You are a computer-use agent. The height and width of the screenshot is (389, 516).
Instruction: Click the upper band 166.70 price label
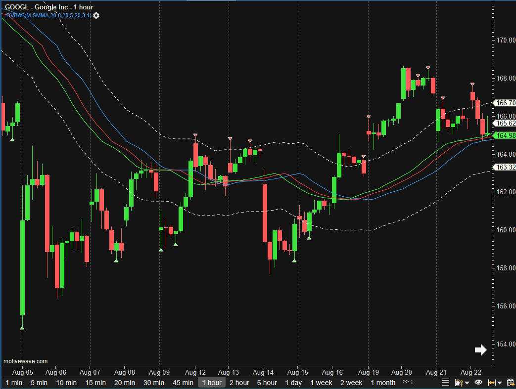coord(505,103)
